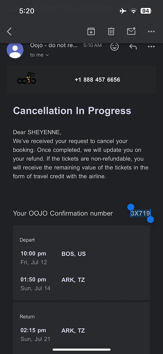Tap the back arrow to return to inbox
The width and height of the screenshot is (163, 354).
[10, 32]
